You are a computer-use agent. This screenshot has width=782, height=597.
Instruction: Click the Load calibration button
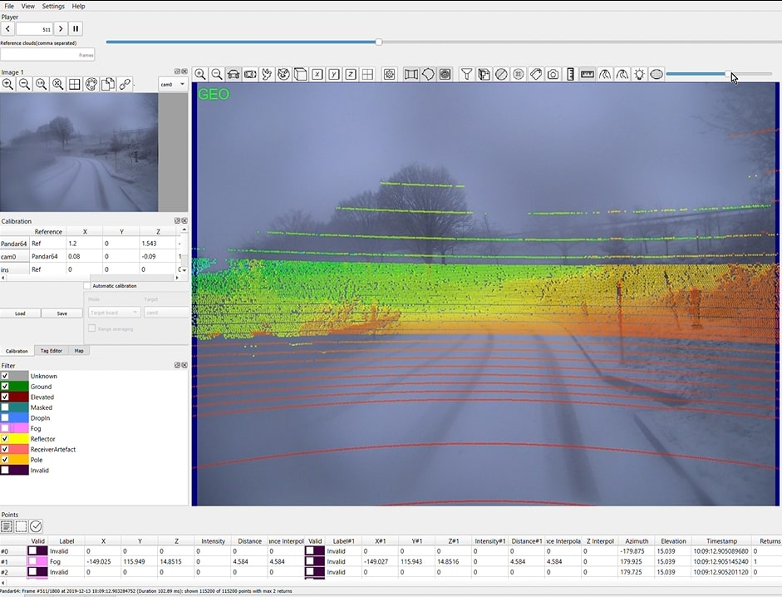(x=20, y=313)
